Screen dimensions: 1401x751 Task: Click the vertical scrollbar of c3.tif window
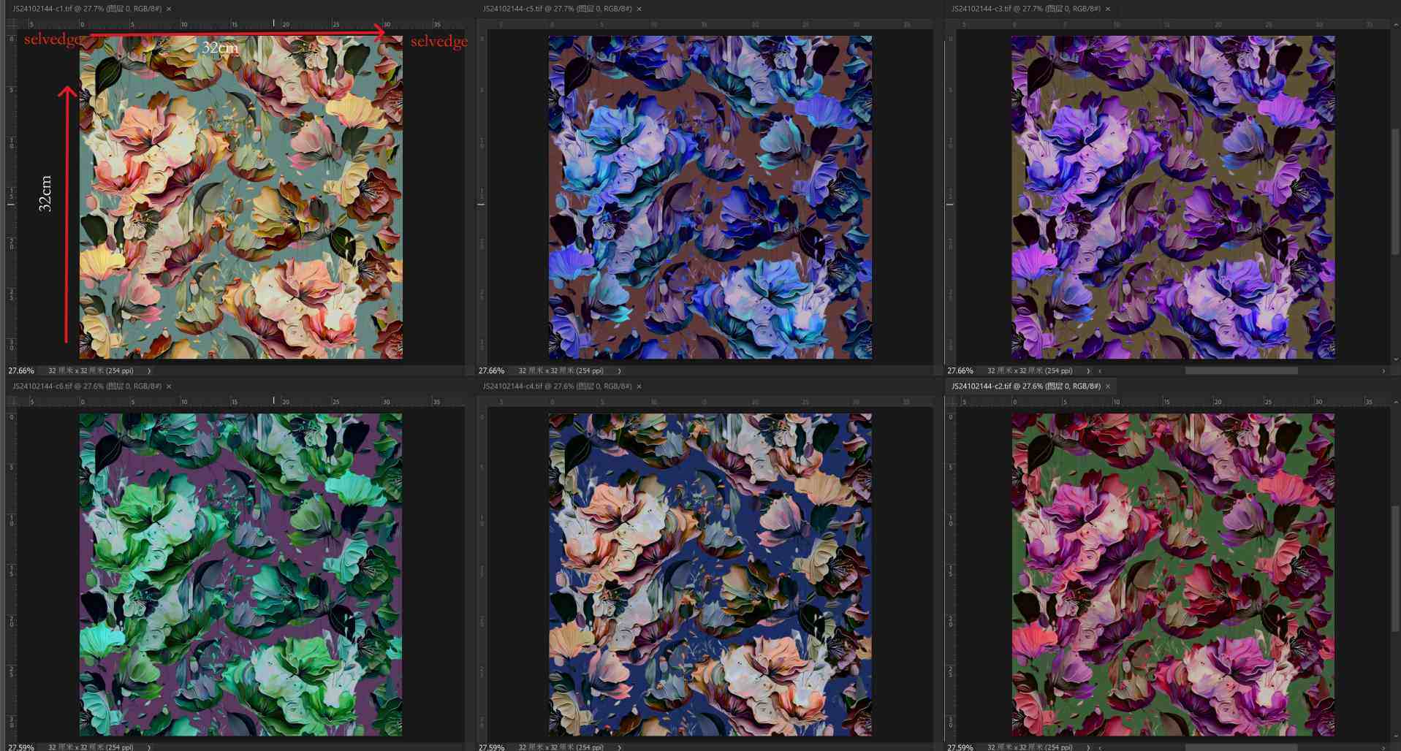[1395, 190]
